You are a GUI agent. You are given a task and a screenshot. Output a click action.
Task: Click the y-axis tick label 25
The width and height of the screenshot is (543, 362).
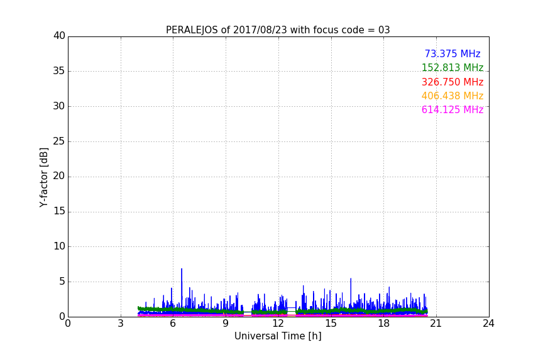click(x=59, y=141)
